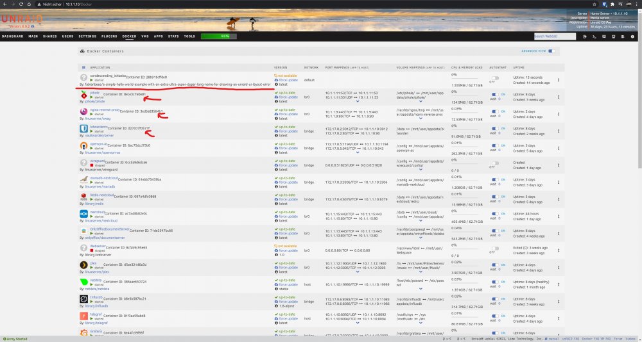
Task: Open the terminal icon in the top bar
Action: click(594, 37)
